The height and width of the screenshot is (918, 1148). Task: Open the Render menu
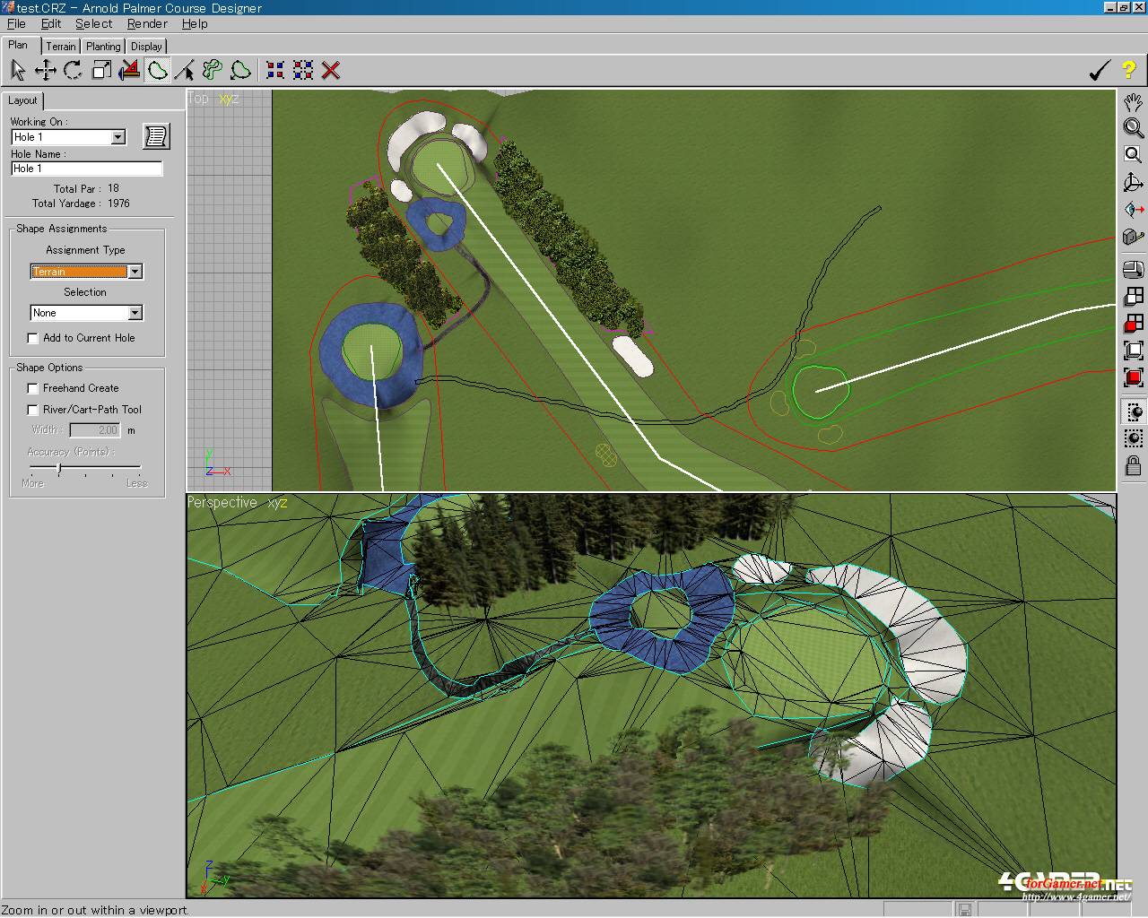point(147,23)
